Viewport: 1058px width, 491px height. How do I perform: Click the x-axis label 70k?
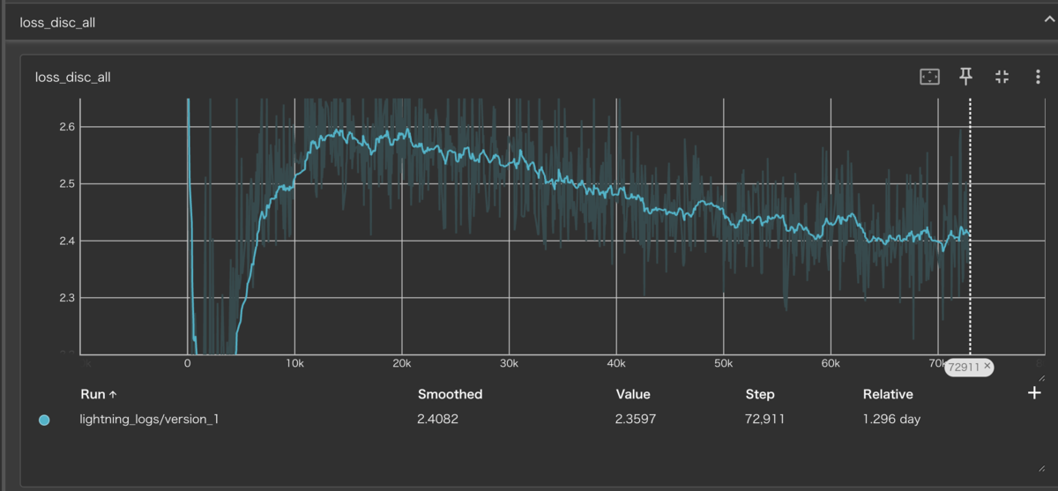pyautogui.click(x=937, y=363)
